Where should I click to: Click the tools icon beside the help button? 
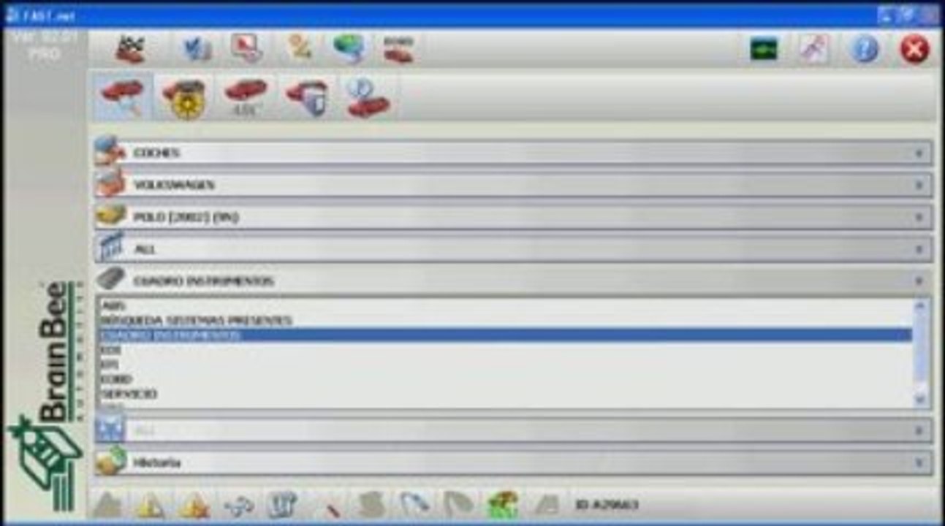point(813,50)
